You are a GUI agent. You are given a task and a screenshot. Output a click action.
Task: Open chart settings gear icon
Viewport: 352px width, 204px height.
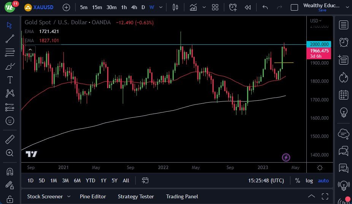click(320, 168)
